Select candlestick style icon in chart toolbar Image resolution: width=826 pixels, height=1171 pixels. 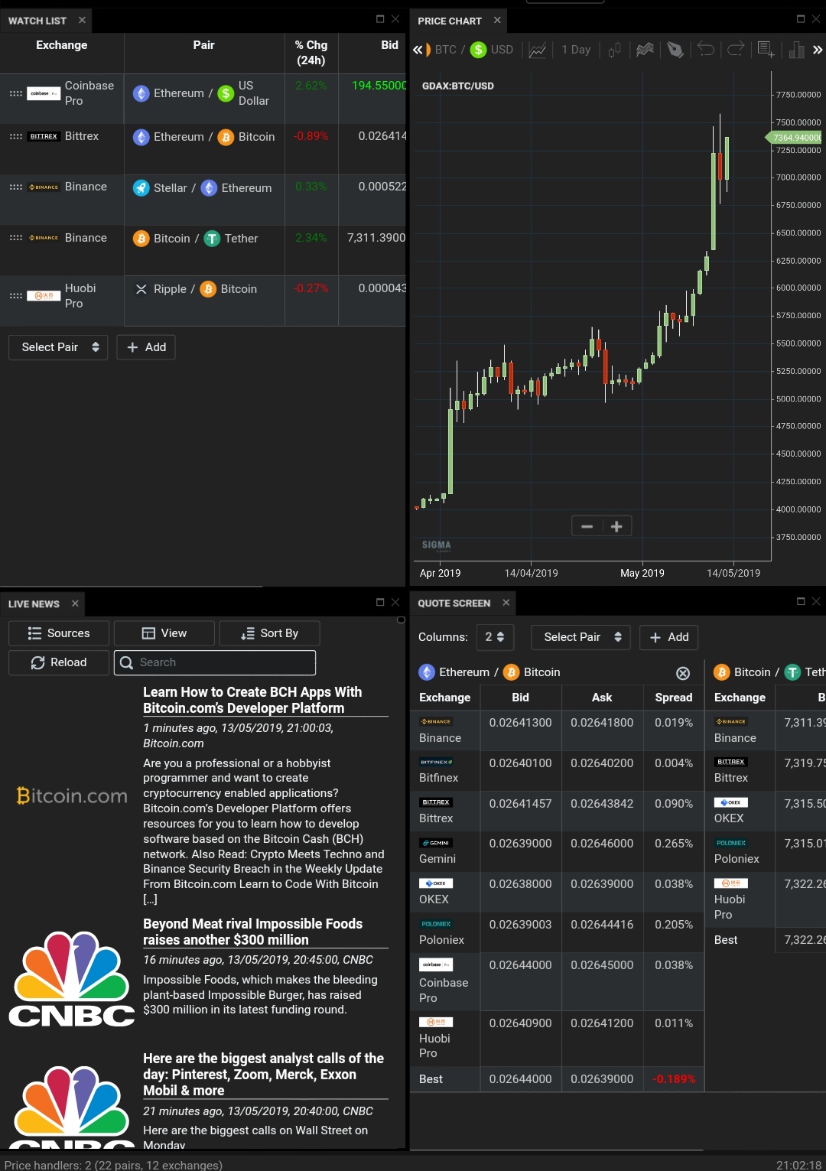coord(614,50)
